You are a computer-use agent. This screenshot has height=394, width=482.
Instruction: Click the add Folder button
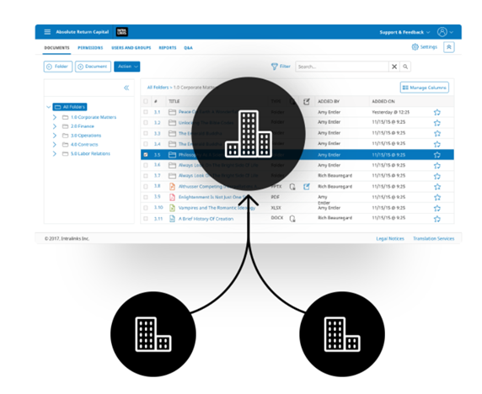point(58,67)
